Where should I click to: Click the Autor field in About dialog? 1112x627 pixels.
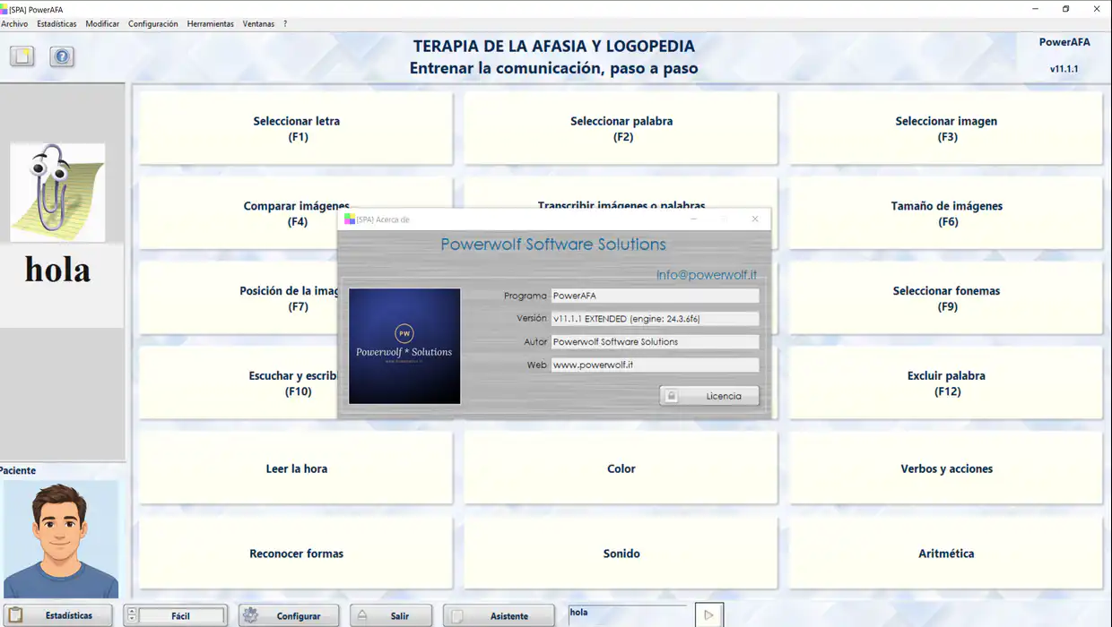click(x=655, y=342)
